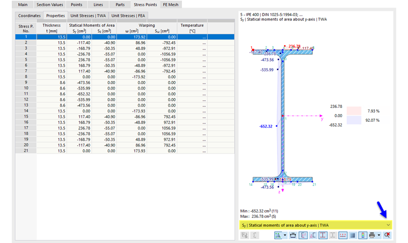Viewport: 408px width, 243px height.
Task: Click the Warping column header
Action: [147, 25]
